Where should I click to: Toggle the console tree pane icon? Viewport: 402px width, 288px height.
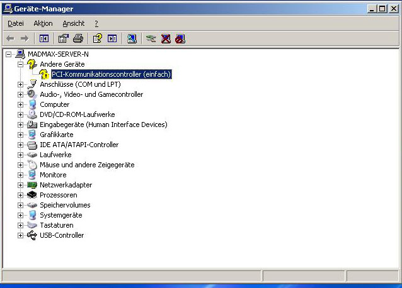(44, 38)
